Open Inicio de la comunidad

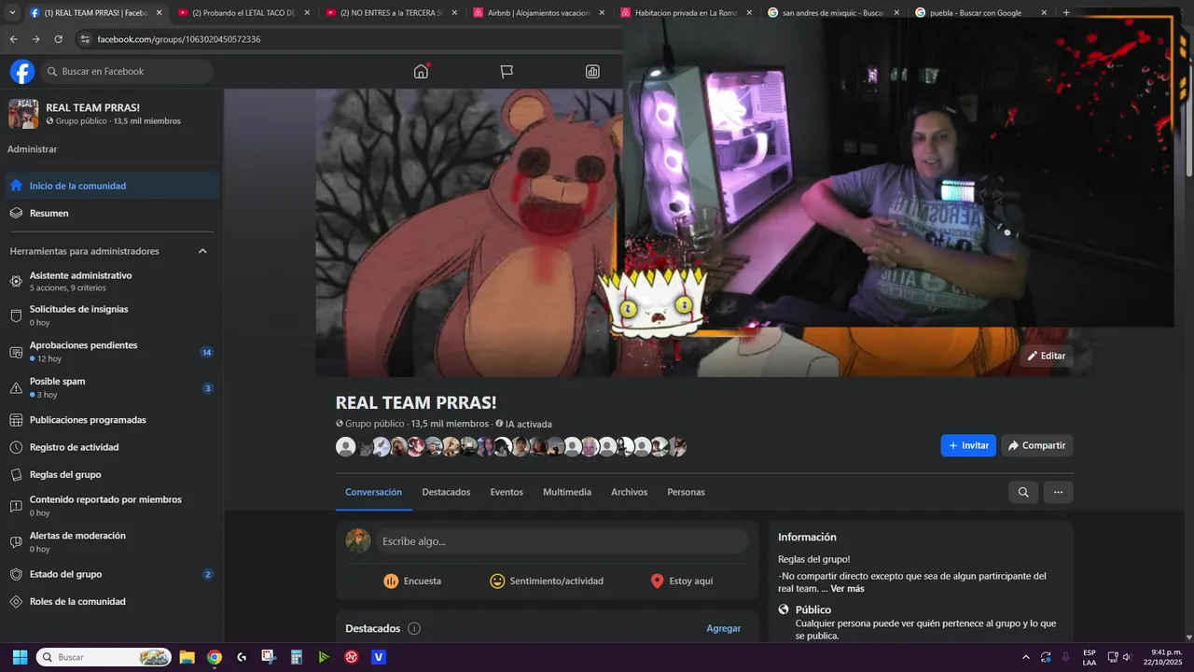tap(112, 186)
